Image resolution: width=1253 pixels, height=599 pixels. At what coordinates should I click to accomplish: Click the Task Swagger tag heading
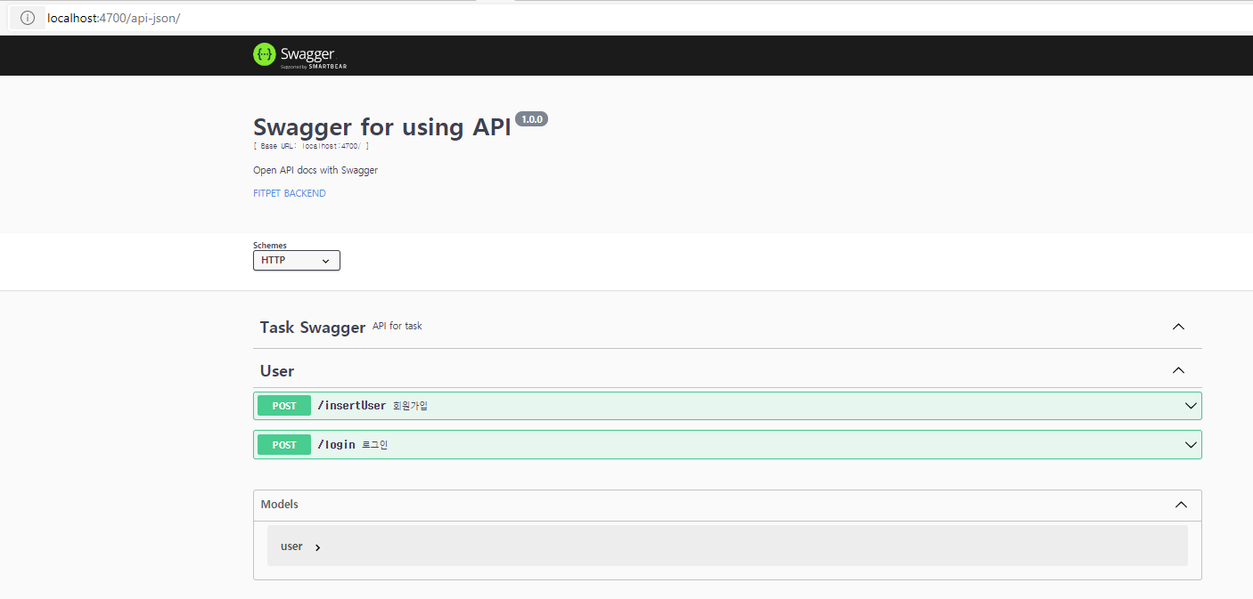point(313,328)
